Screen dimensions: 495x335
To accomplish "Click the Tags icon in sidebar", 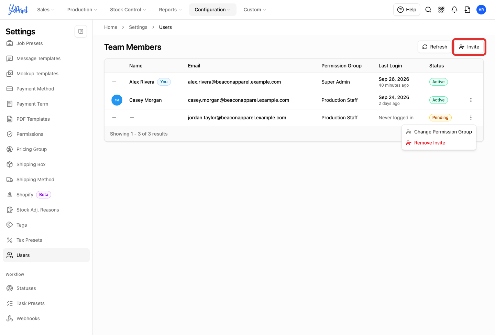I will tap(10, 225).
